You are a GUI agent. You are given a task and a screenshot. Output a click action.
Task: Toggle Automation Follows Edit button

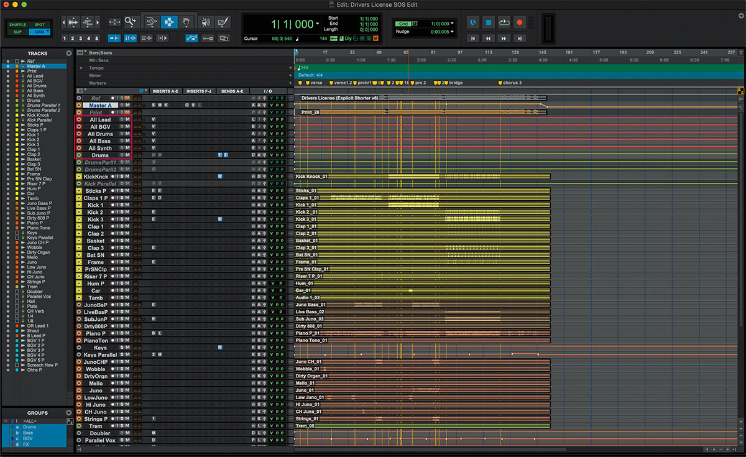pyautogui.click(x=191, y=39)
